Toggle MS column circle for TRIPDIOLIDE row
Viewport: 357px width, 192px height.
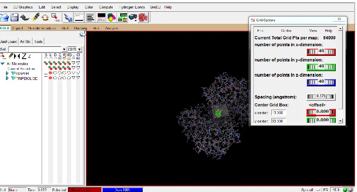(69, 78)
